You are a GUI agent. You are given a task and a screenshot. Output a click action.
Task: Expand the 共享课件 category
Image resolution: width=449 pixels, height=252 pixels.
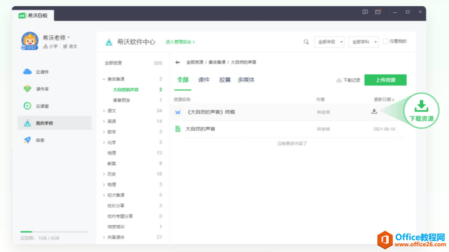tap(104, 237)
